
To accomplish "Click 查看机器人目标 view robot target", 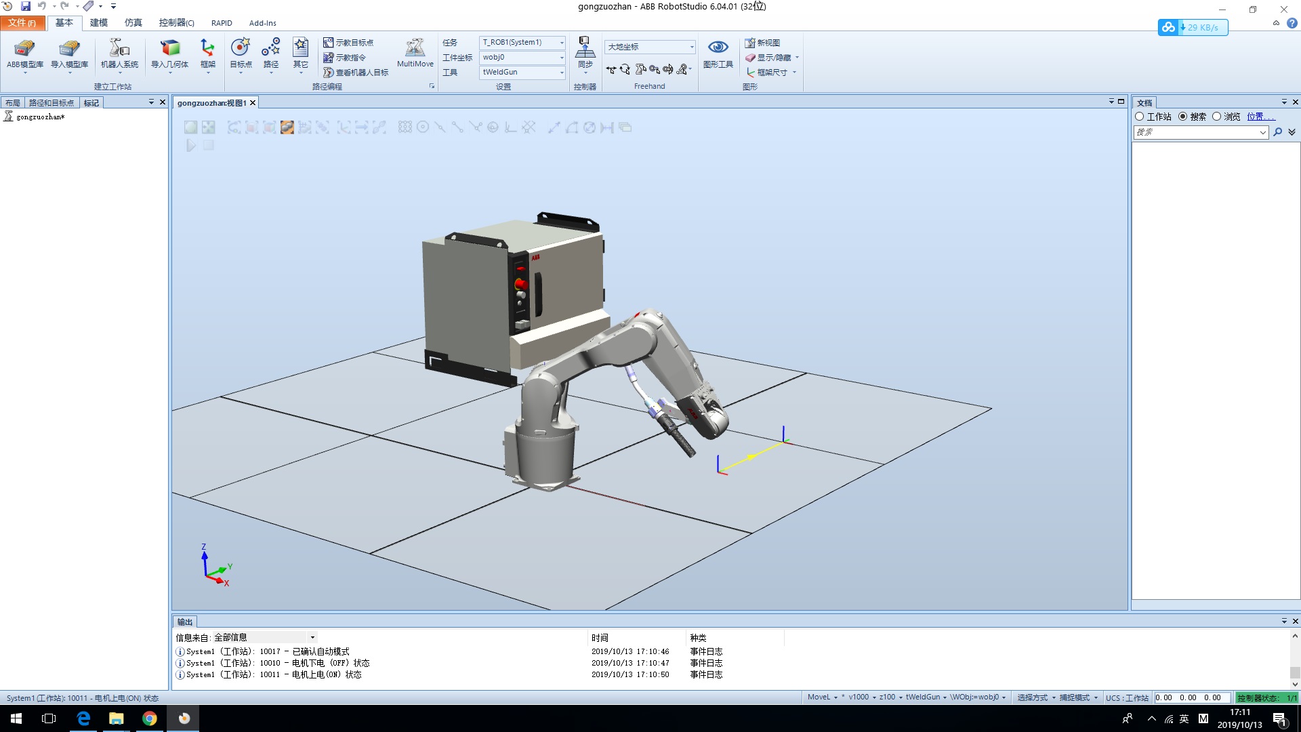I will 356,73.
